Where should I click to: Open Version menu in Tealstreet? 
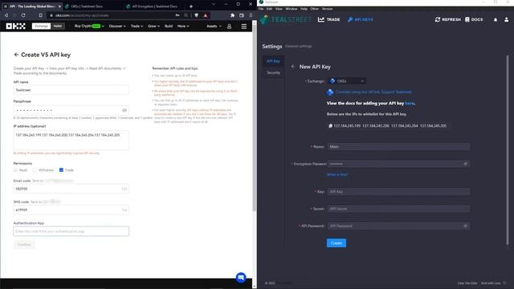pos(327,9)
